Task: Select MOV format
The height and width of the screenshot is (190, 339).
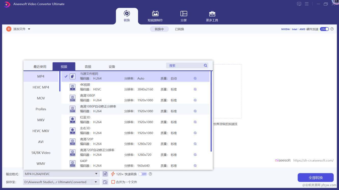Action: [x=41, y=98]
